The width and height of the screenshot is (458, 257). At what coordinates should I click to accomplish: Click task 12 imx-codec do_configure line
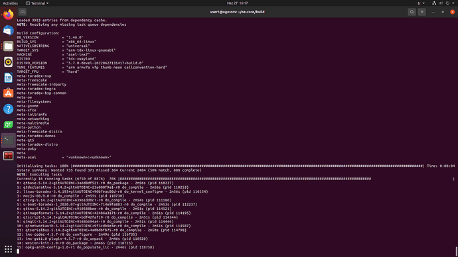pyautogui.click(x=77, y=234)
